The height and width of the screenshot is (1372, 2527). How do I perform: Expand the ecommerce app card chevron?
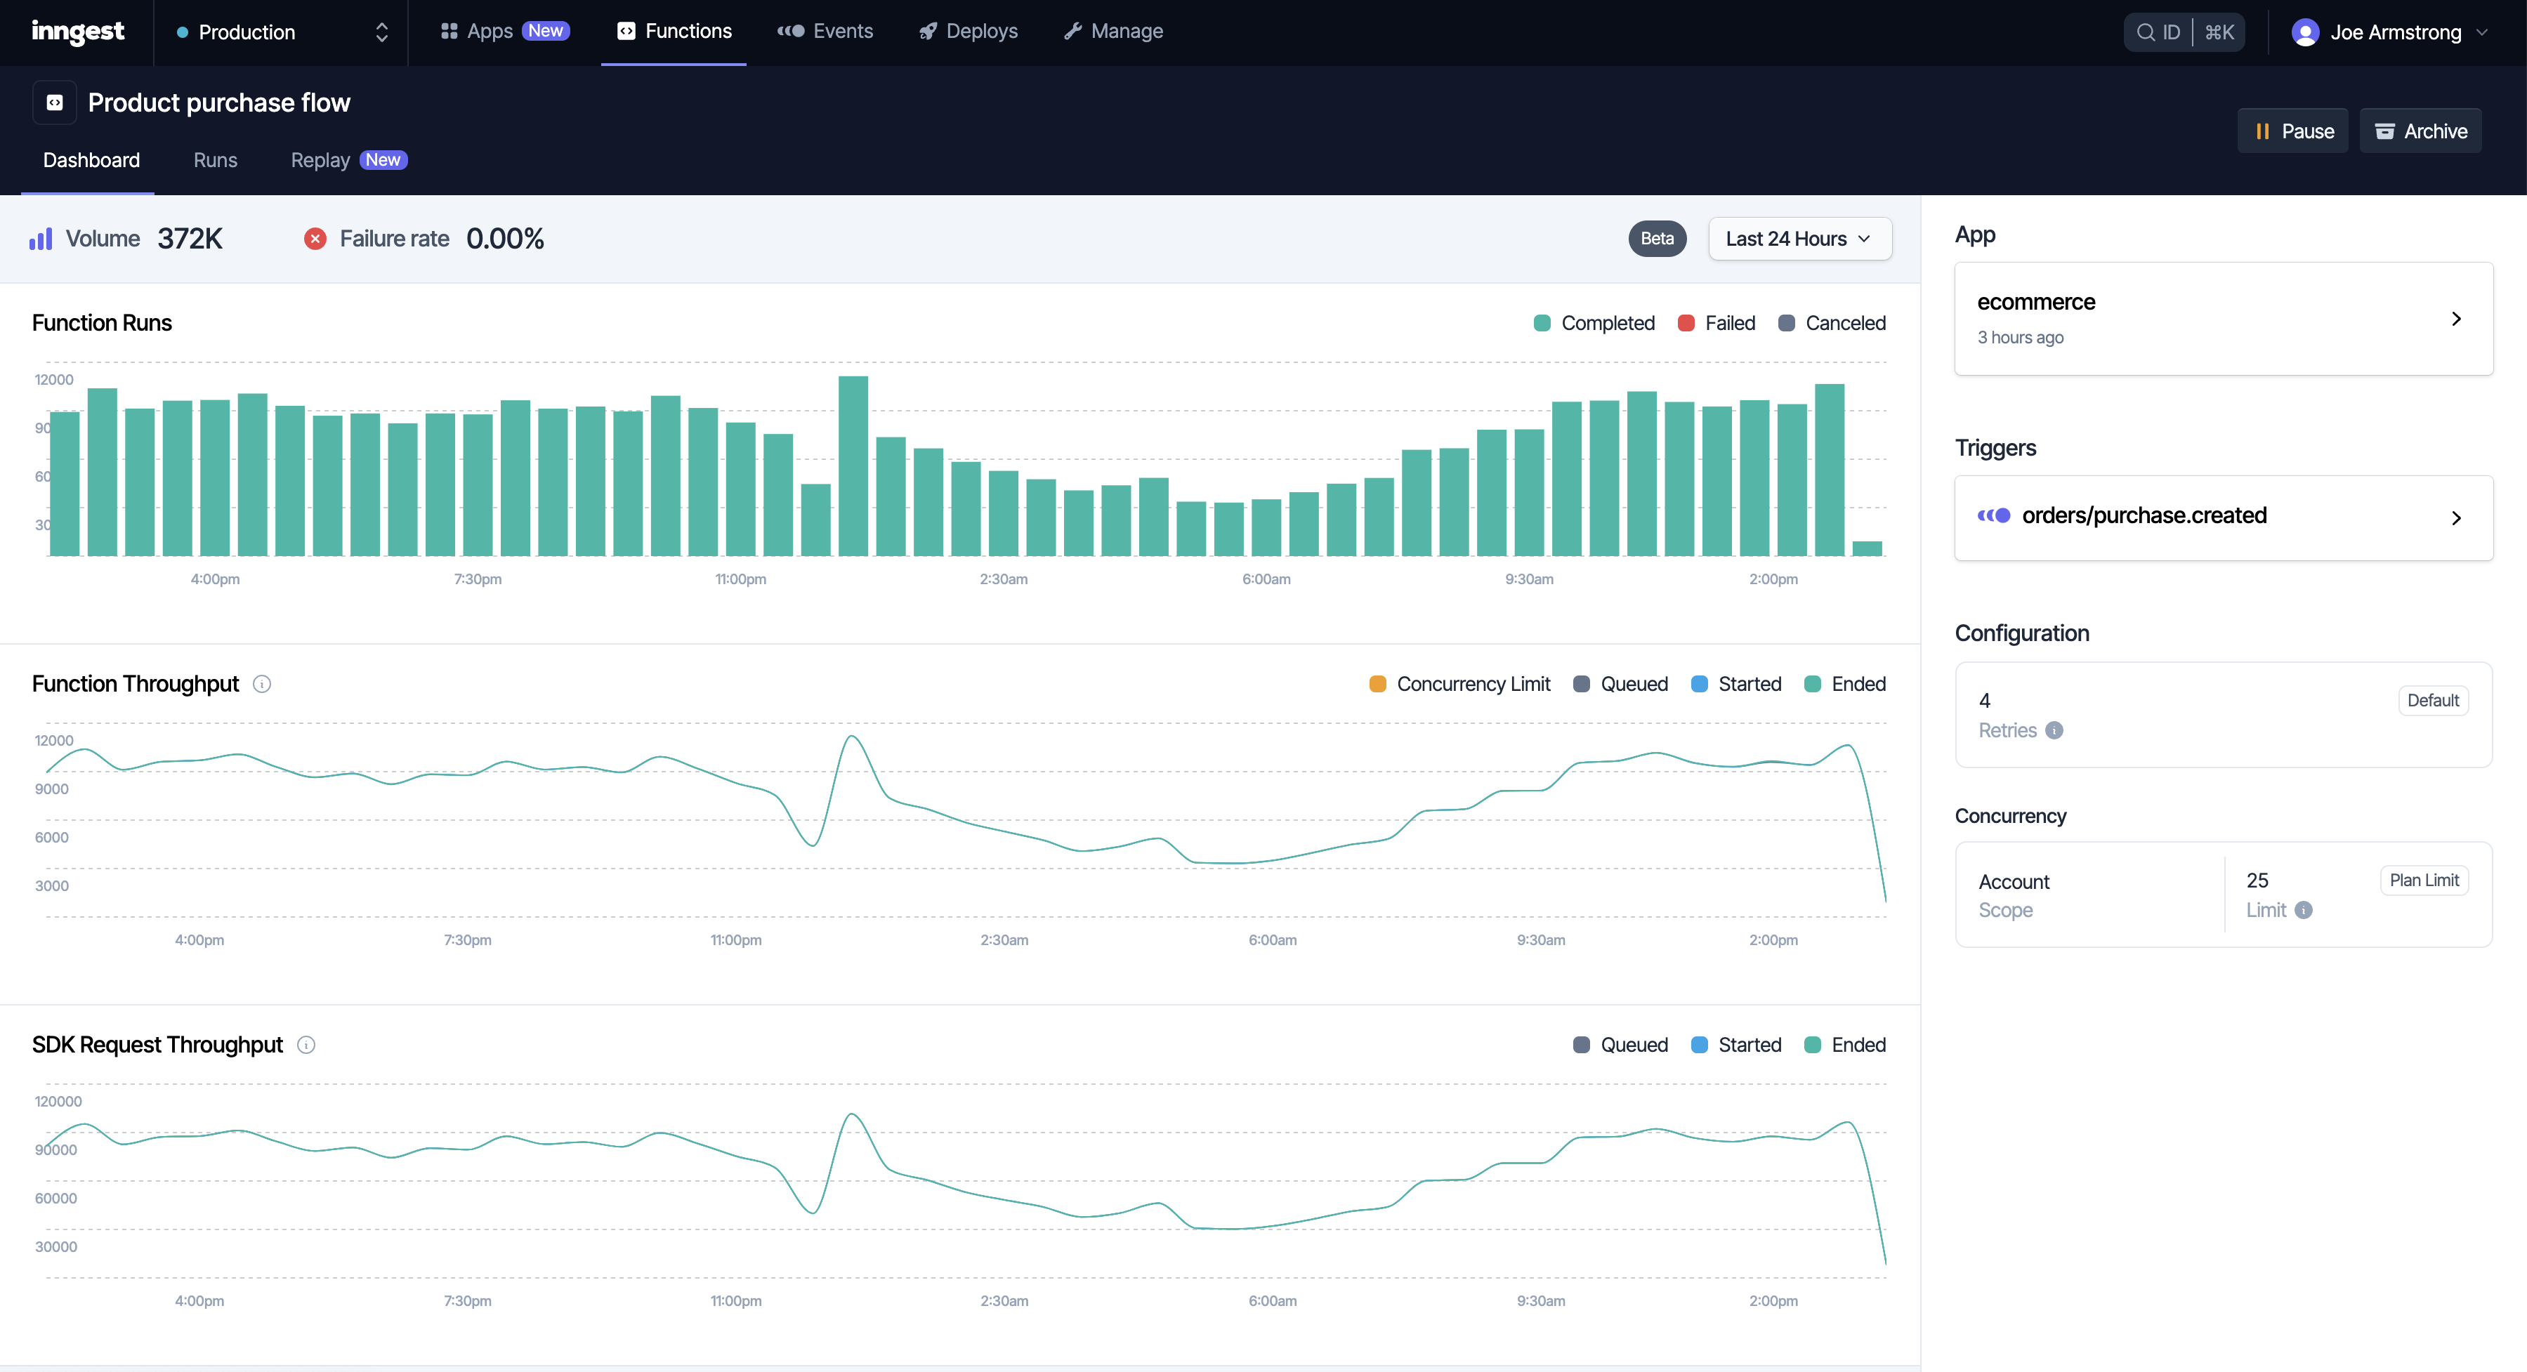click(x=2455, y=319)
